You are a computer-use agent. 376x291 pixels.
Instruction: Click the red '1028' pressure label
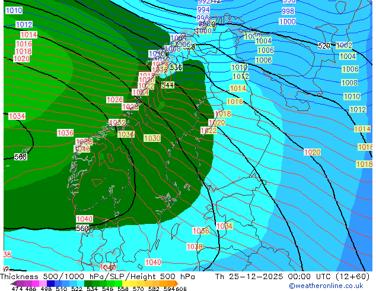tap(130, 107)
